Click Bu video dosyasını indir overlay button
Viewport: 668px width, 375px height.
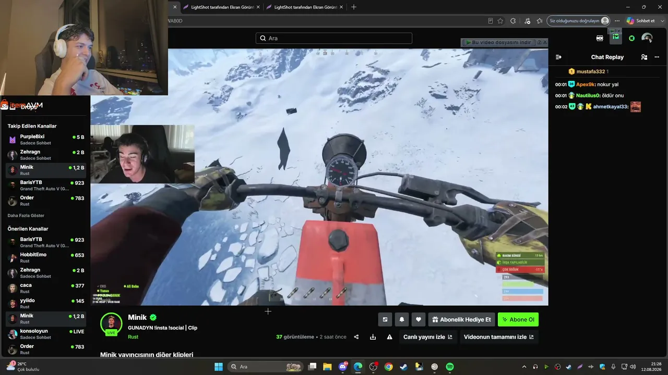pyautogui.click(x=498, y=42)
